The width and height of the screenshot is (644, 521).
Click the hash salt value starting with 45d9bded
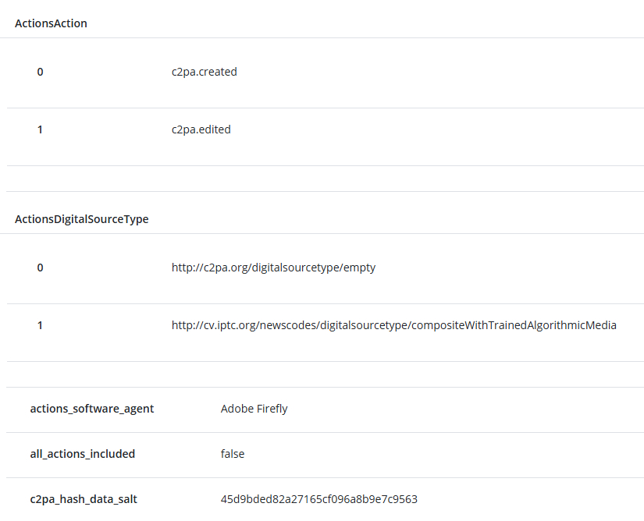[318, 499]
